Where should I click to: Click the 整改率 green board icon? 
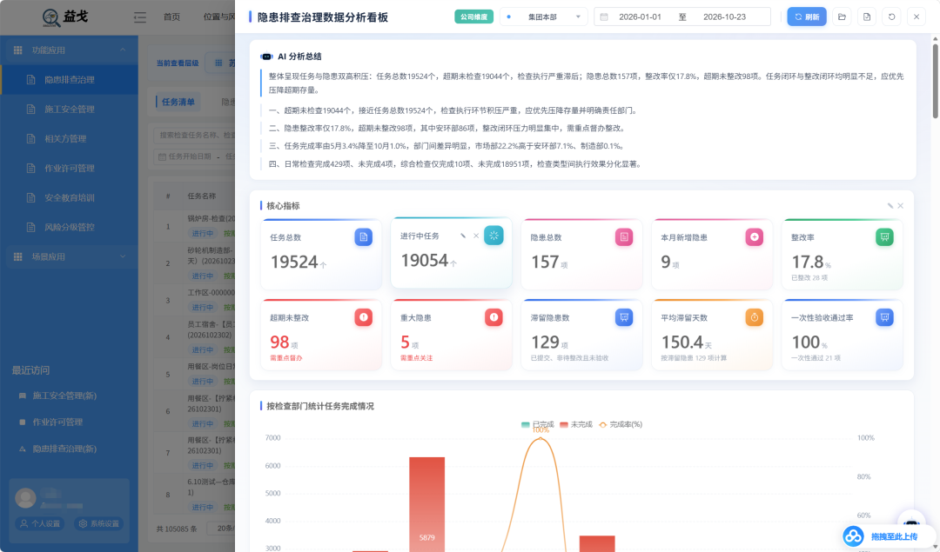tap(884, 237)
